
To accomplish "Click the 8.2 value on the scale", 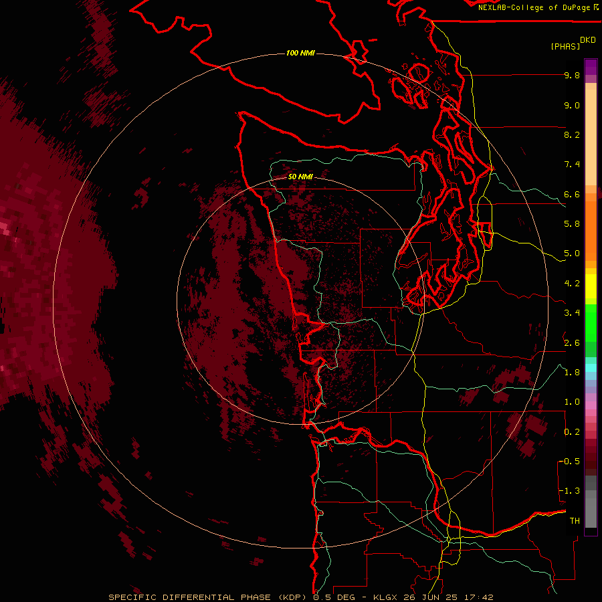I will (x=572, y=134).
